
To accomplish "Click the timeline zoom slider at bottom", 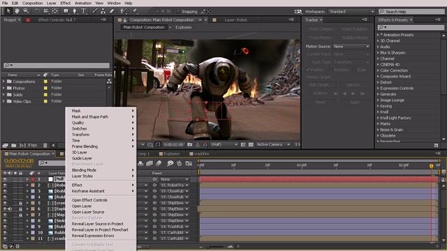I will coord(216,246).
